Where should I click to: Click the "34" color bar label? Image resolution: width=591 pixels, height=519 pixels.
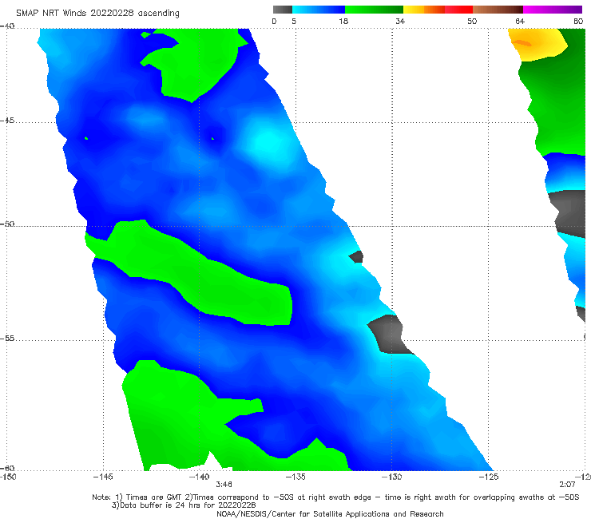pyautogui.click(x=400, y=21)
